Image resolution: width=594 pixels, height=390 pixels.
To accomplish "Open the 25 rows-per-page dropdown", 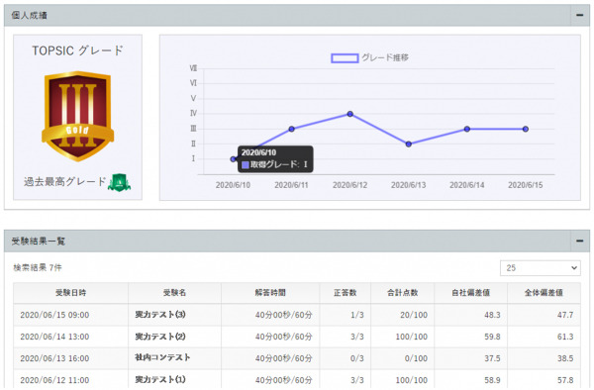I will 541,267.
